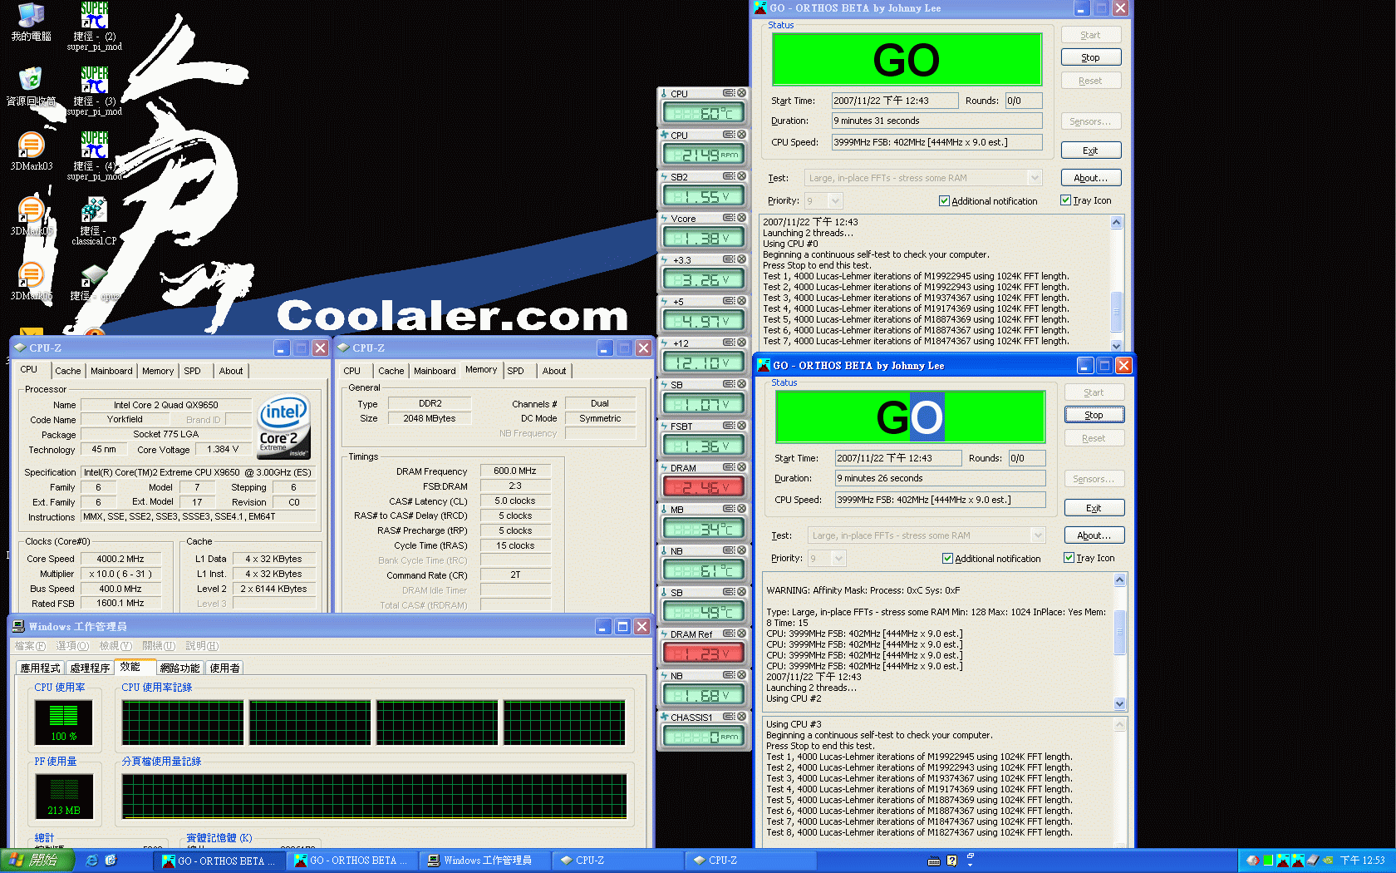The height and width of the screenshot is (873, 1396).
Task: Click CPU Speed field in front ORTHOS window
Action: [x=940, y=500]
